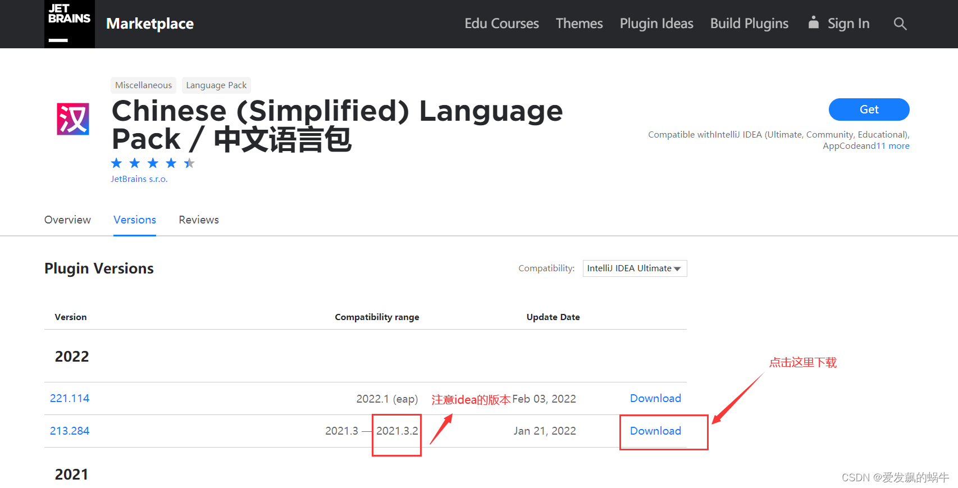Download version 221.114
Viewport: 958px width, 488px height.
655,398
